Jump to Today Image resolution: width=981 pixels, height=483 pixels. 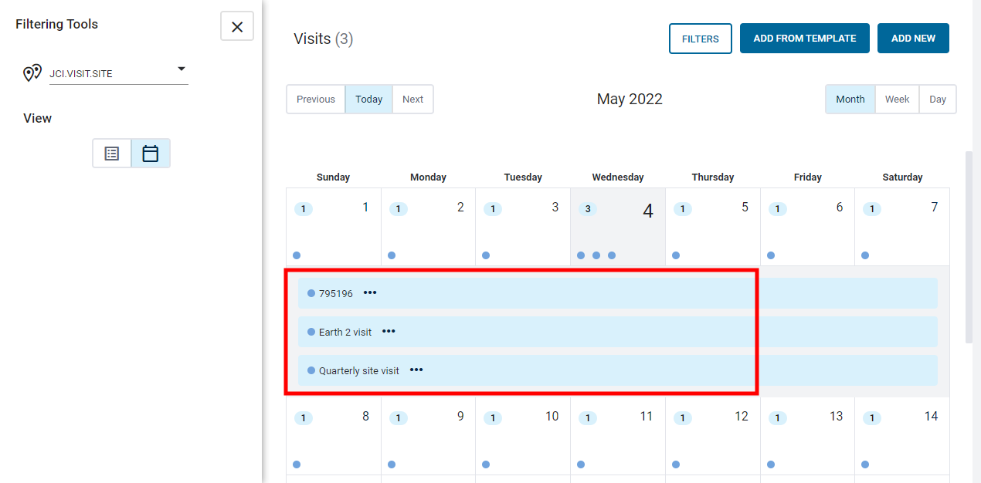(369, 100)
